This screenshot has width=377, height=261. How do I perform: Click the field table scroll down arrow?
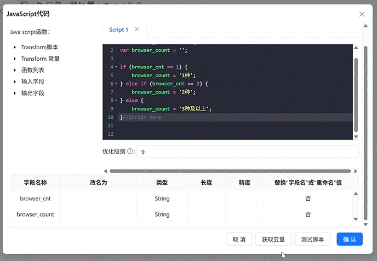356,219
